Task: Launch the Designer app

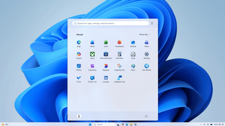Action: pyautogui.click(x=106, y=67)
